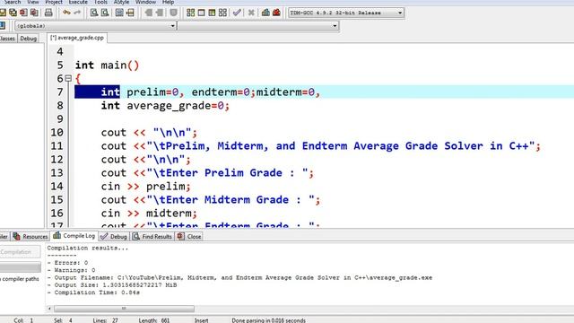Click the Close bottom panel tab

pyautogui.click(x=189, y=237)
